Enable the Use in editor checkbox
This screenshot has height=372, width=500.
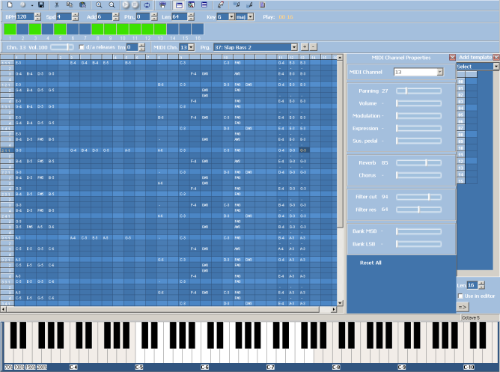pos(460,296)
